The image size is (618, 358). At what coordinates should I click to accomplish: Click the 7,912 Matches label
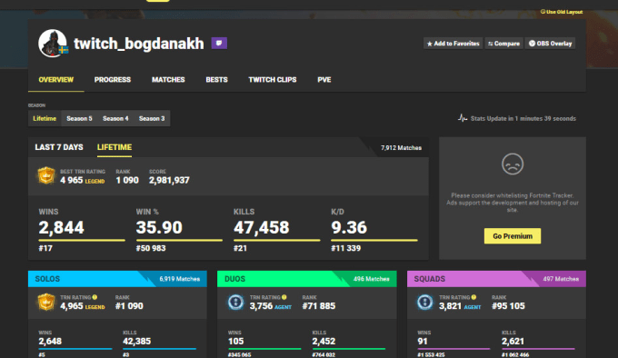point(401,148)
